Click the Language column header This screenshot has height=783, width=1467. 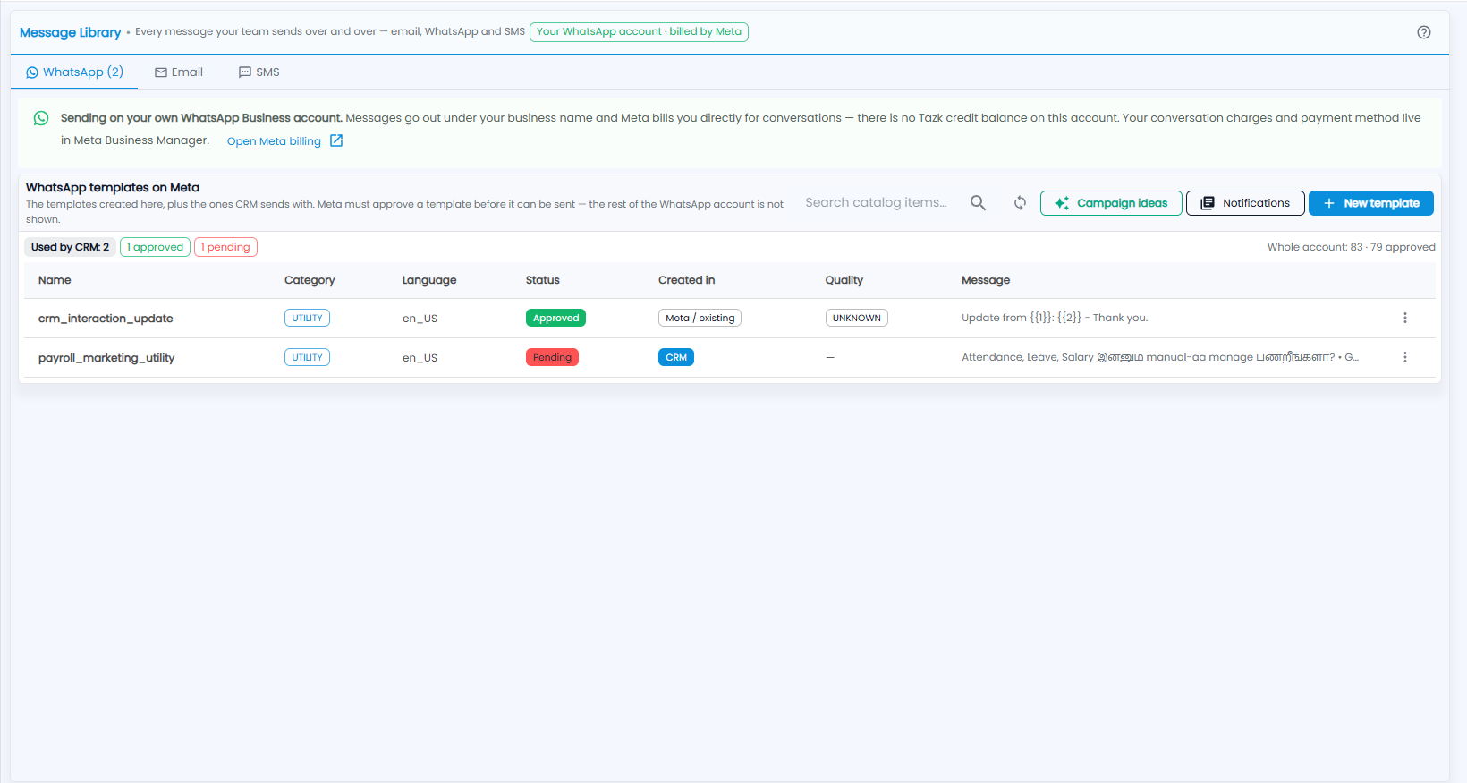[429, 280]
